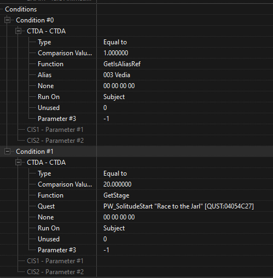Collapse the Condition #1 node
This screenshot has height=278, width=273.
7,152
